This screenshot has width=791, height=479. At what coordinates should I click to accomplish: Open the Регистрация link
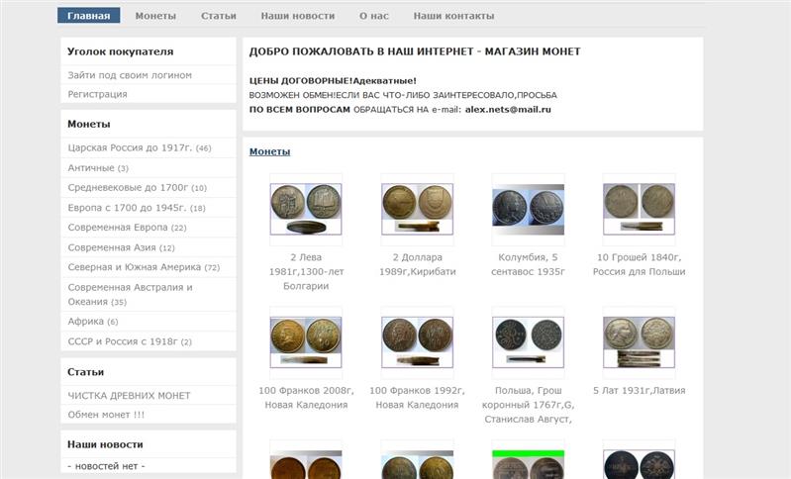pos(97,94)
